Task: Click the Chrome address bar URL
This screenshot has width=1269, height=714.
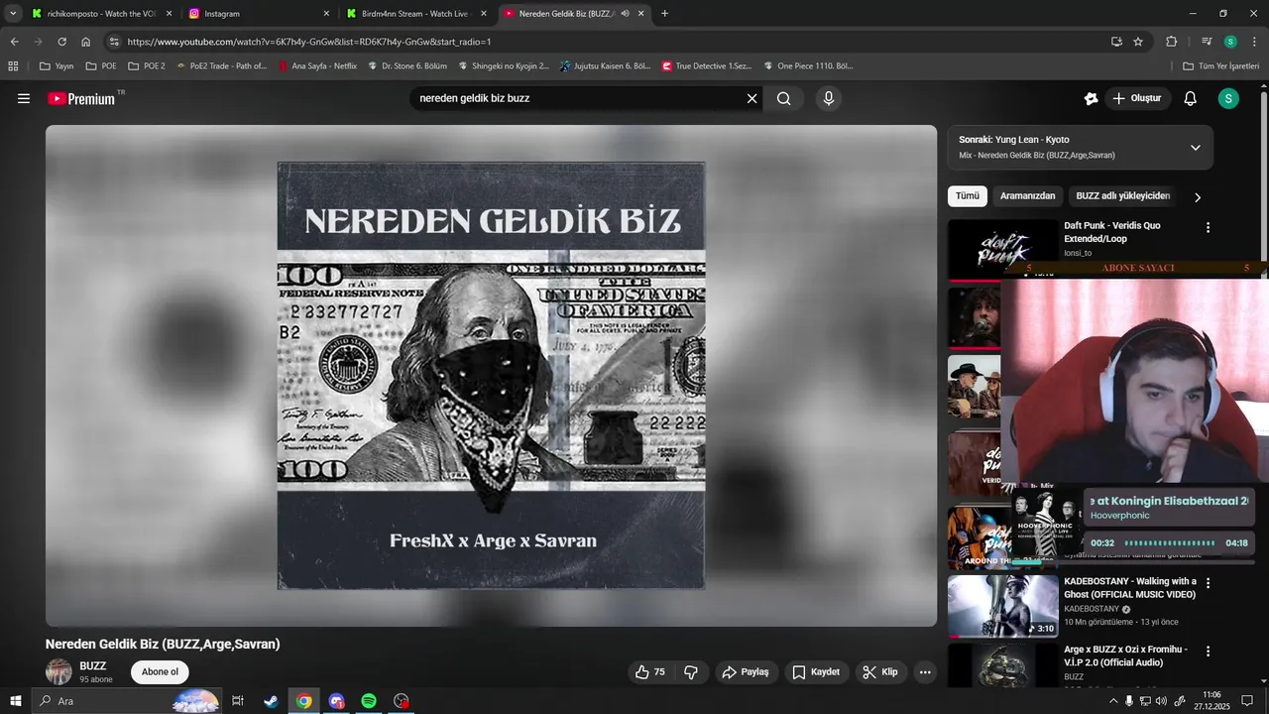Action: 309,42
